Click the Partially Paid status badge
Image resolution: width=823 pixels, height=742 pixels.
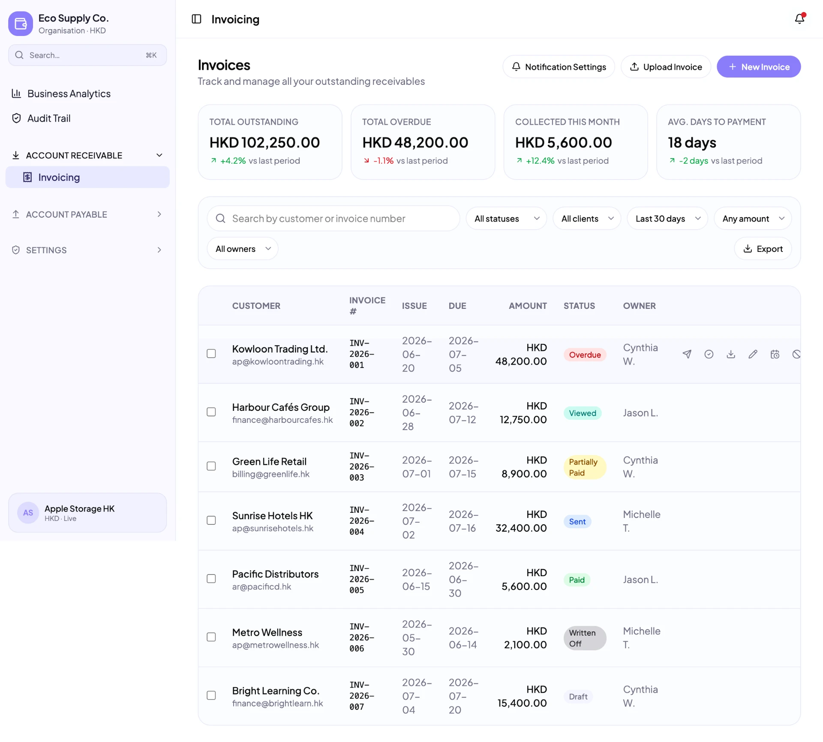click(585, 467)
